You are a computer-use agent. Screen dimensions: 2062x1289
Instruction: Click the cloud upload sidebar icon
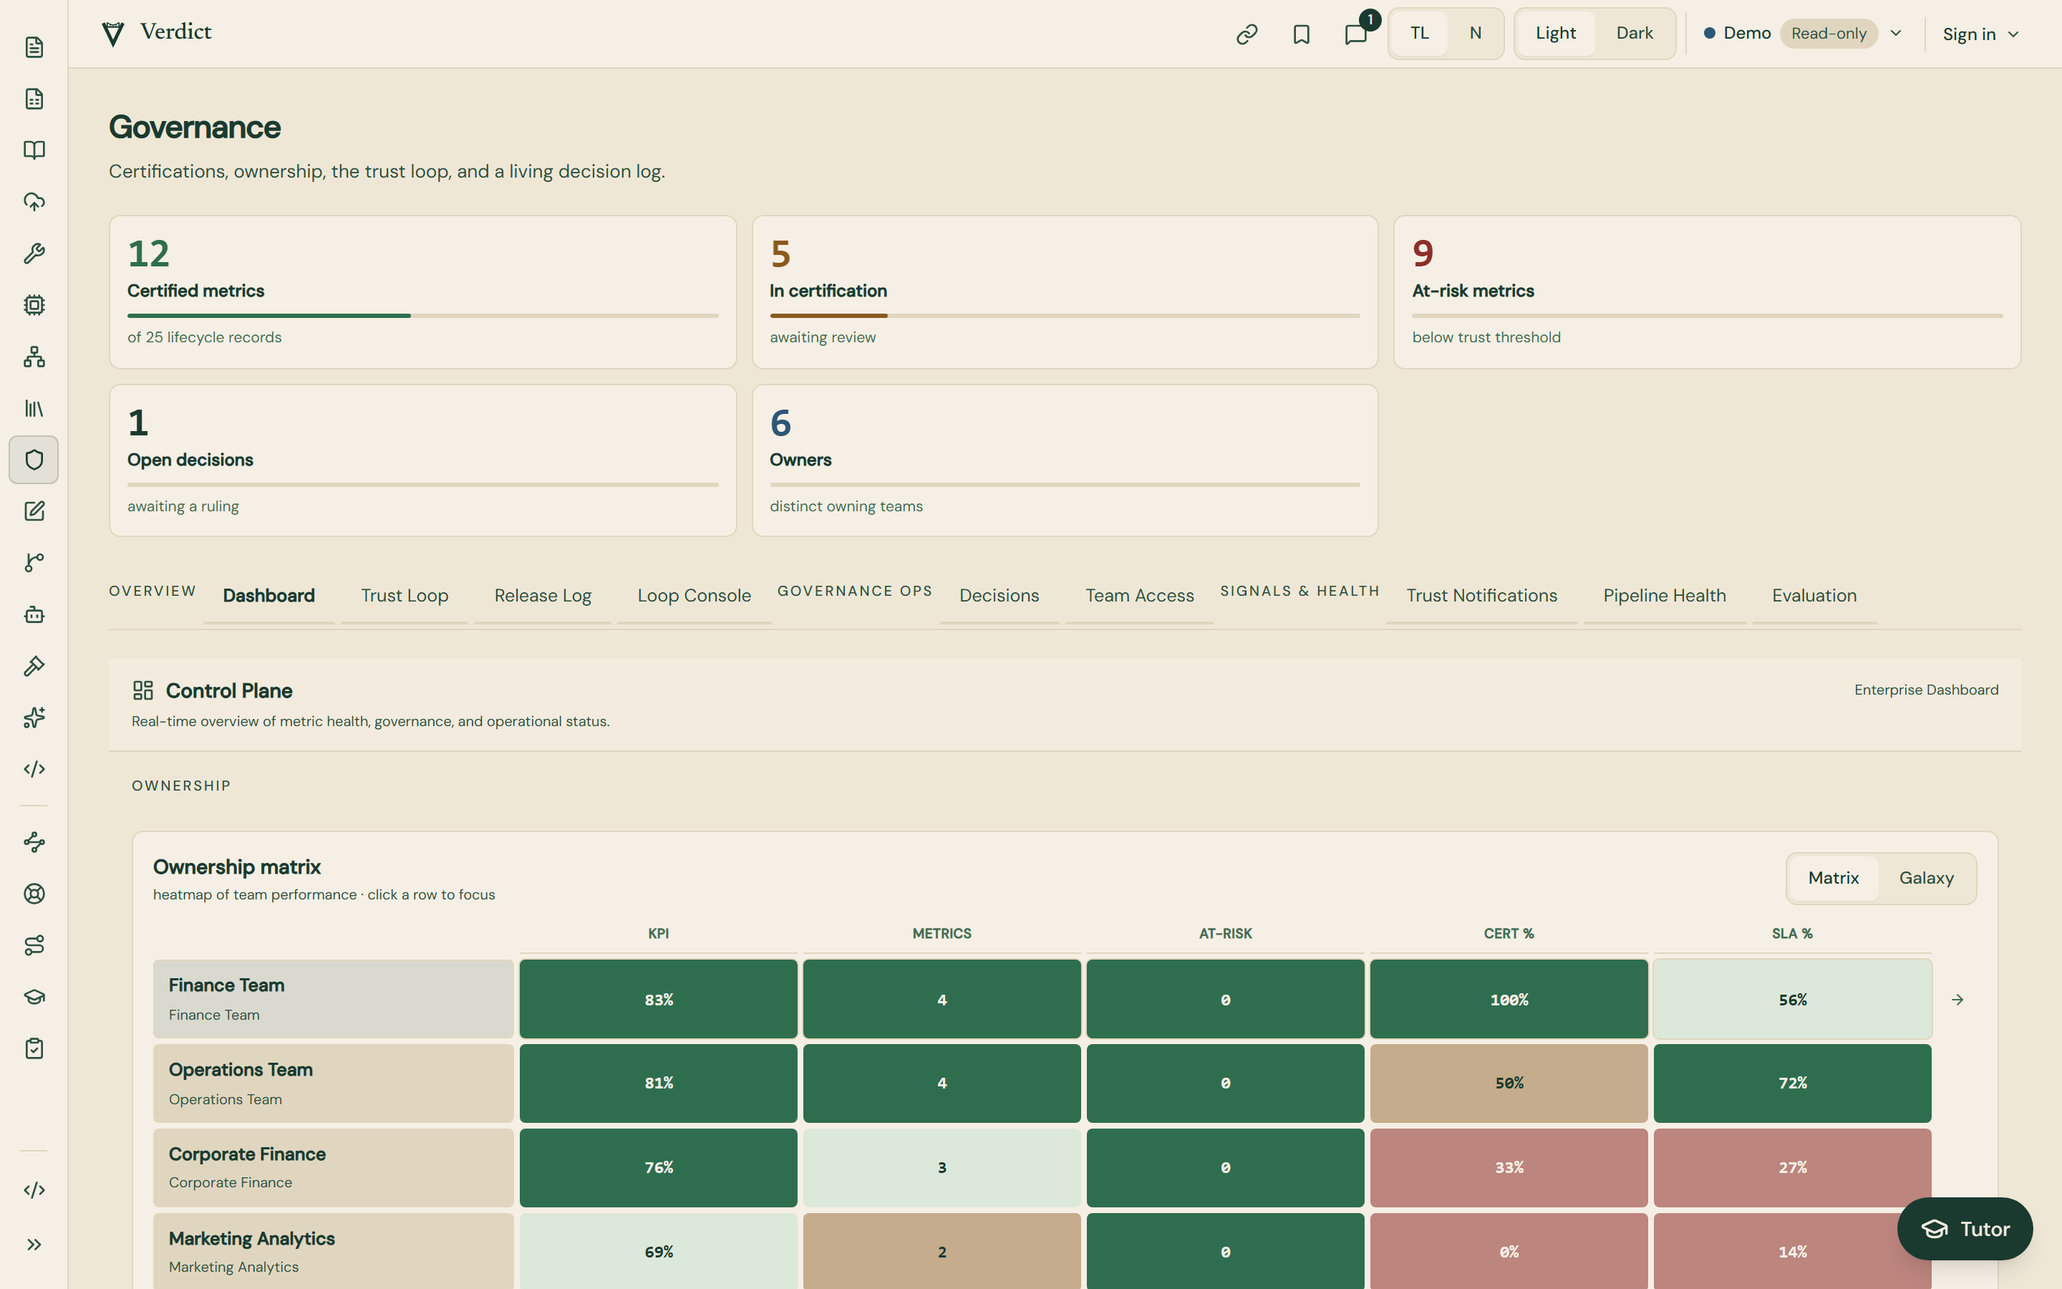point(34,202)
